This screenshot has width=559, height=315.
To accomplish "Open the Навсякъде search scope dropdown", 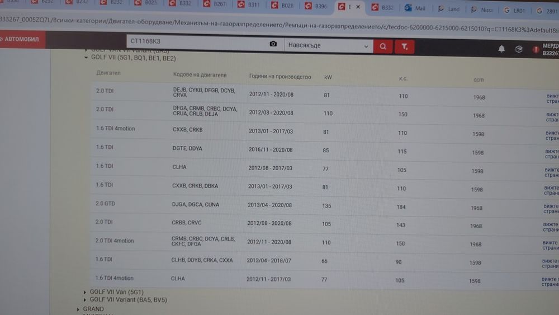I will click(328, 46).
